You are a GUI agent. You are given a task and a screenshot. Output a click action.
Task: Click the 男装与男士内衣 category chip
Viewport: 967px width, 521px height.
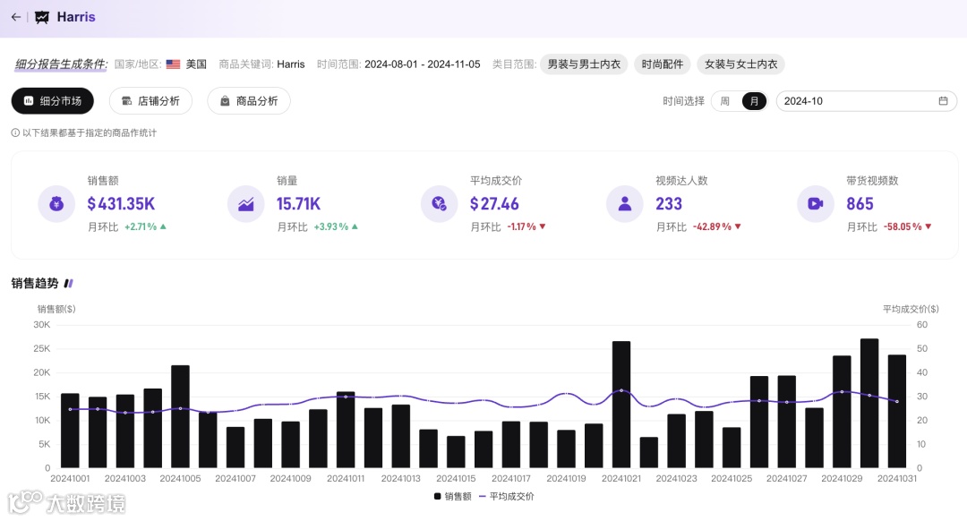[x=583, y=64]
